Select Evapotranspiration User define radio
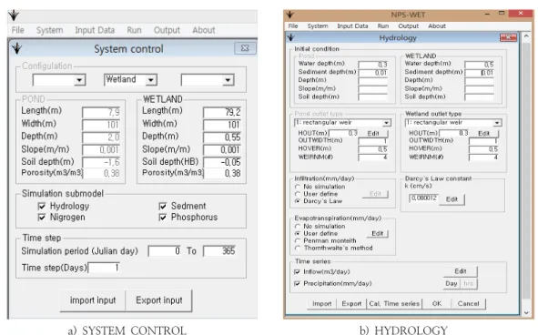 click(298, 233)
